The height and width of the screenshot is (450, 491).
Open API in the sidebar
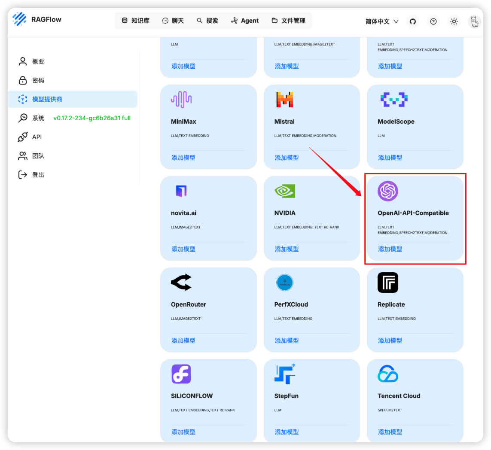click(73, 137)
